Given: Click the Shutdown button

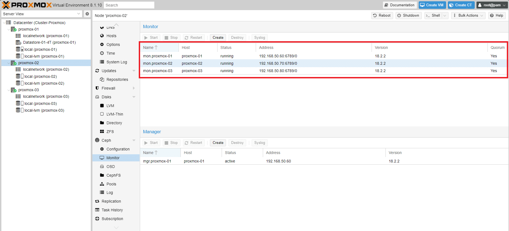Looking at the screenshot, I should tap(408, 16).
